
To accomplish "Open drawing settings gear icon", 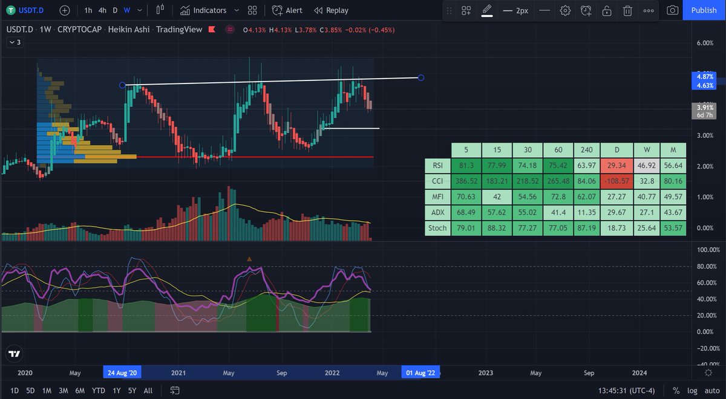I will click(x=565, y=11).
